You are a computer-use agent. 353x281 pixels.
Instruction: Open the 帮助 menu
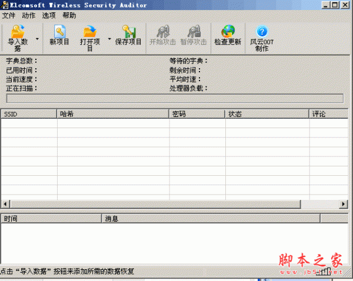(69, 15)
